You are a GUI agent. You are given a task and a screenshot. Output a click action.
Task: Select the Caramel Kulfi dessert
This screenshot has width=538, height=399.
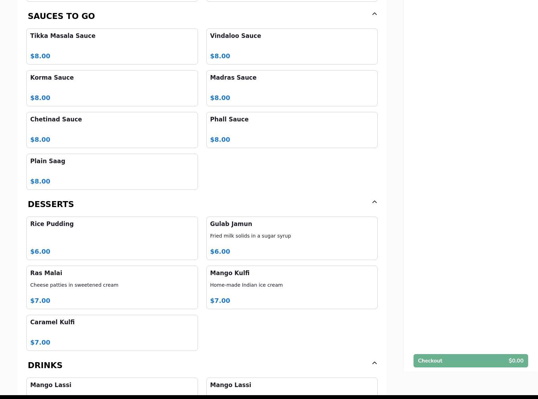pyautogui.click(x=112, y=332)
